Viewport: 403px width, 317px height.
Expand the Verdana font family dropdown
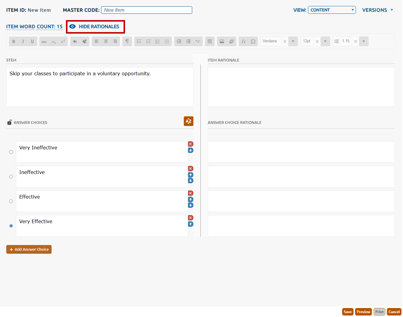(293, 41)
